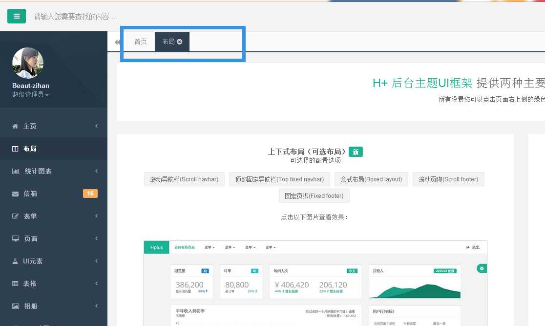The height and width of the screenshot is (326, 545).
Task: Click the orange 16 mail badge
Action: click(x=90, y=194)
